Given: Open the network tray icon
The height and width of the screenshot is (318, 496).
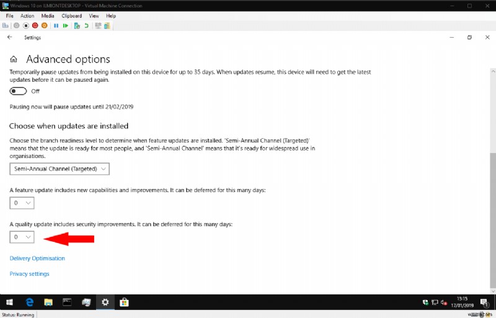Looking at the screenshot, I should (x=435, y=303).
